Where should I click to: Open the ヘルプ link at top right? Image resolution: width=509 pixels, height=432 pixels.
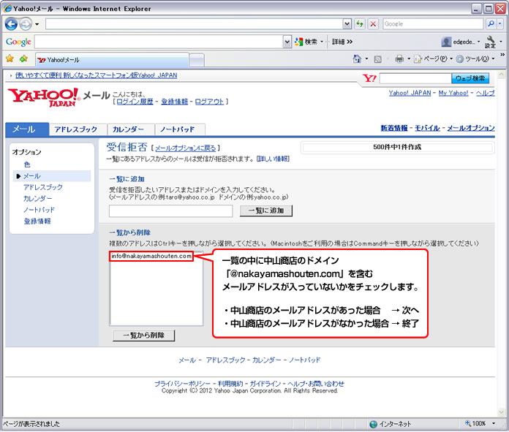click(486, 93)
